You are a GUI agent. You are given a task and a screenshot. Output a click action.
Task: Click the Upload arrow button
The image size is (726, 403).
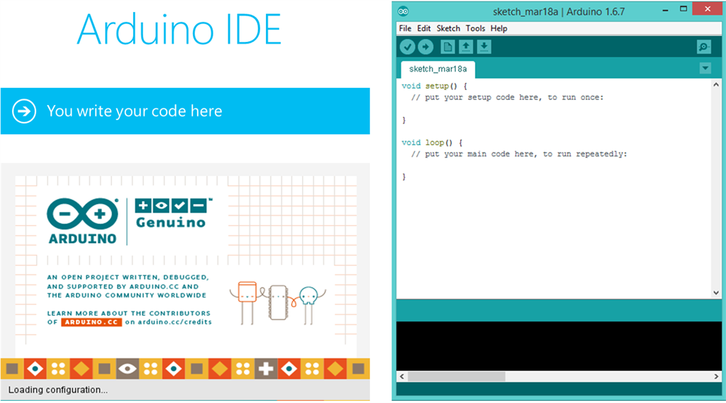click(425, 47)
